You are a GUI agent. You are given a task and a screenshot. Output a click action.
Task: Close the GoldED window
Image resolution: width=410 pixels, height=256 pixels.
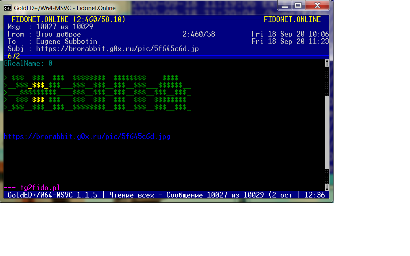317,6
